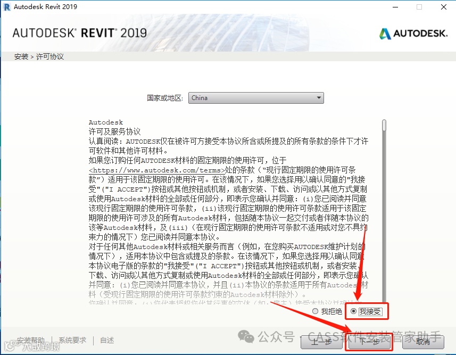Screen dimensions: 456x355
Task: Click the 下一步 (Next) button
Action: pyautogui.click(x=369, y=342)
